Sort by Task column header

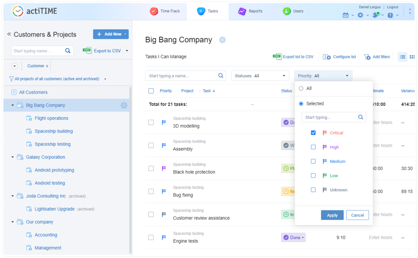point(209,91)
